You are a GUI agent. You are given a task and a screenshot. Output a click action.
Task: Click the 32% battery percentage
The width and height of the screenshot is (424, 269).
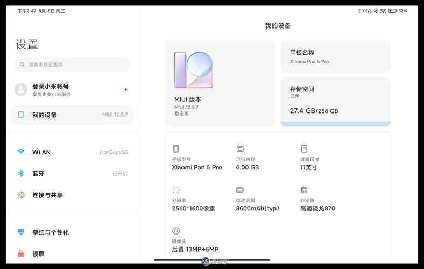tap(403, 11)
